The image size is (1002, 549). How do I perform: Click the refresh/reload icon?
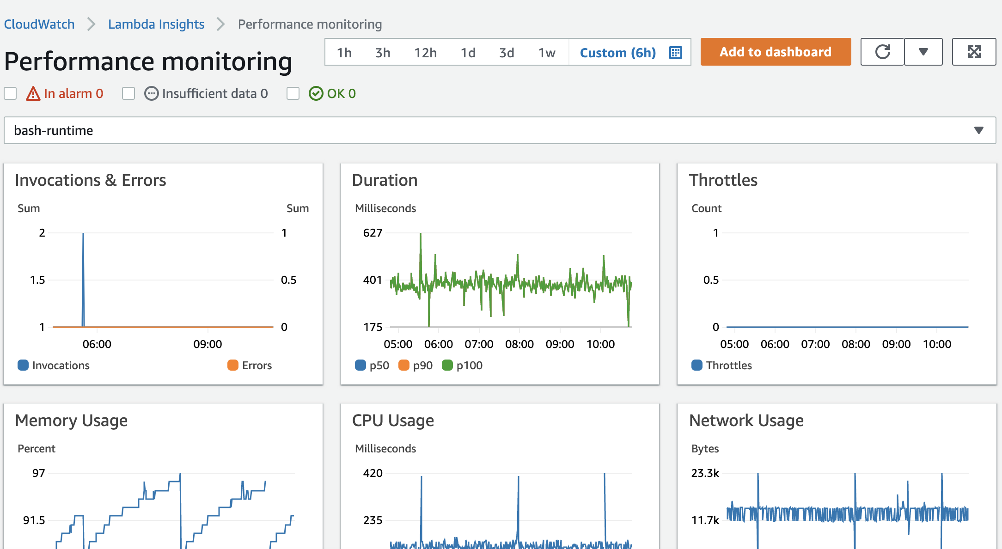[883, 52]
